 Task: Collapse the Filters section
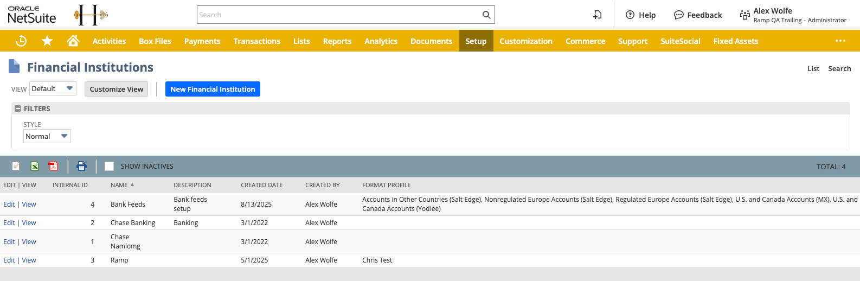click(x=18, y=108)
